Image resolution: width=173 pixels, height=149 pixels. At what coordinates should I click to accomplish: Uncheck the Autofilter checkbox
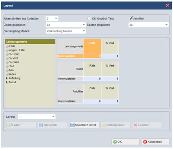(x=131, y=18)
